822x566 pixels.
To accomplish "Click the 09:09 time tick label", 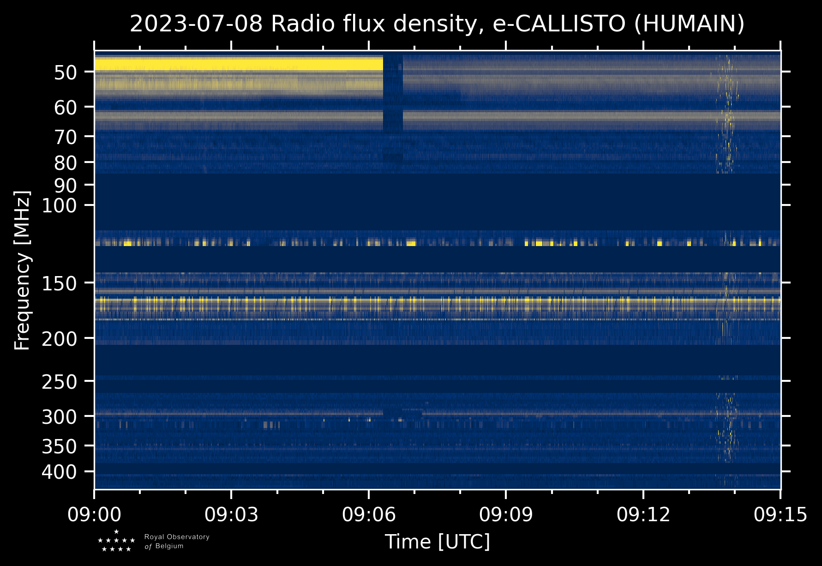I will 505,514.
